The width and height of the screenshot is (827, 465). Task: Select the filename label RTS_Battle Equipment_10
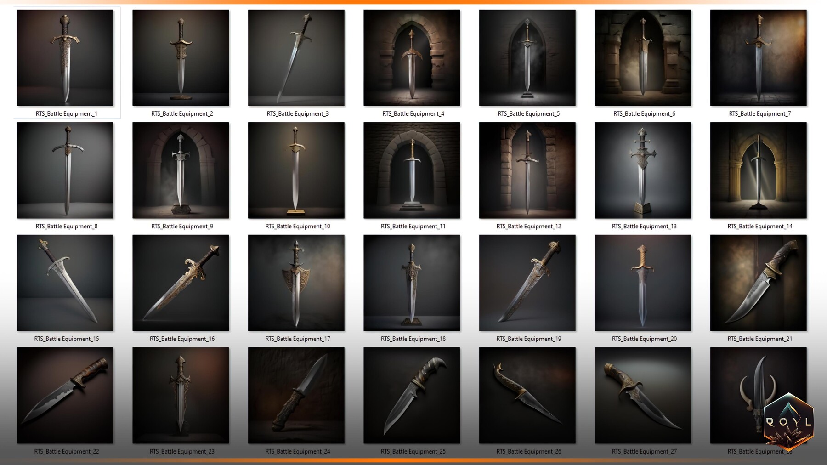(296, 226)
